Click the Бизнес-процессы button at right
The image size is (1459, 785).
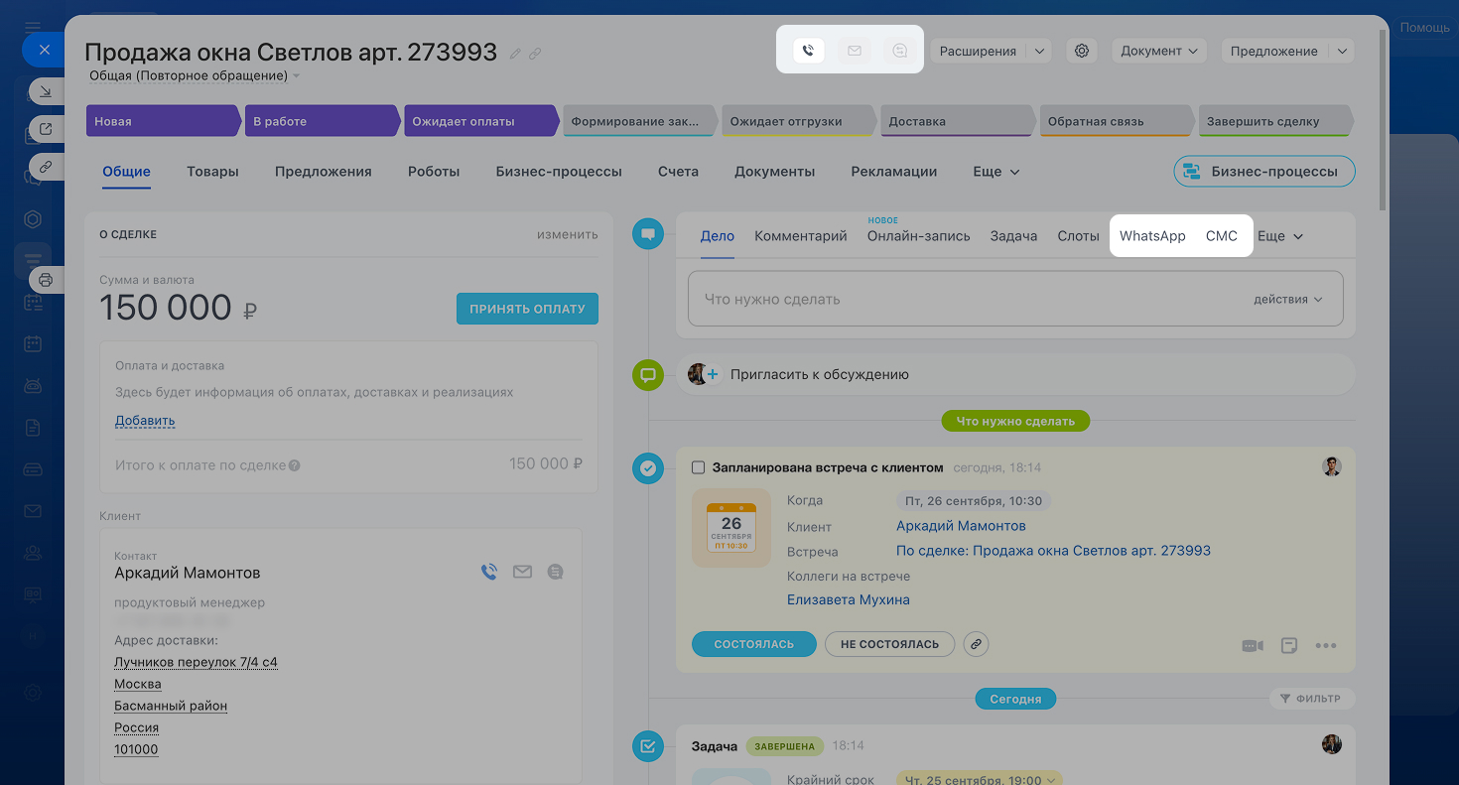click(1264, 172)
